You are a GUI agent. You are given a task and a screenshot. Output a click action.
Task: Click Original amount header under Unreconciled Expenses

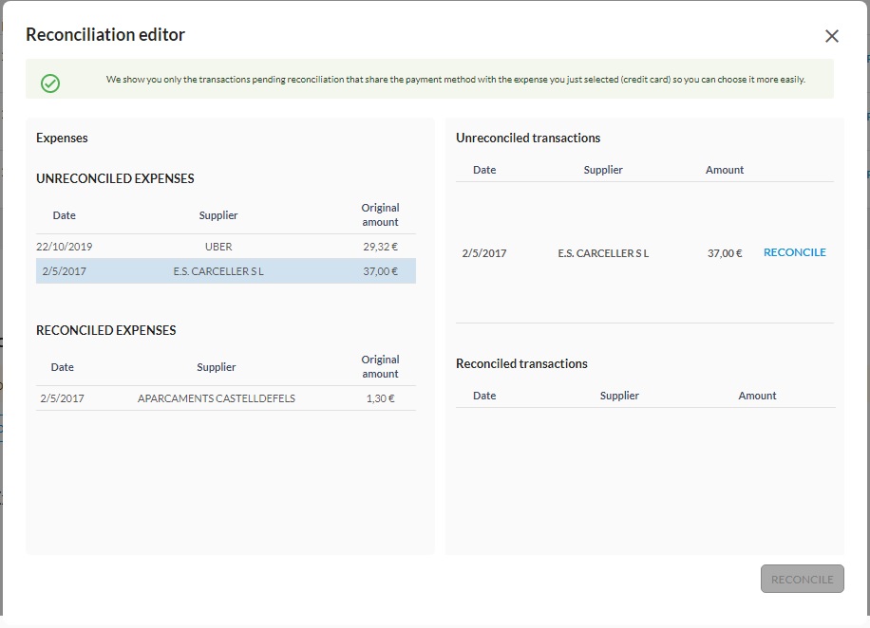click(380, 214)
